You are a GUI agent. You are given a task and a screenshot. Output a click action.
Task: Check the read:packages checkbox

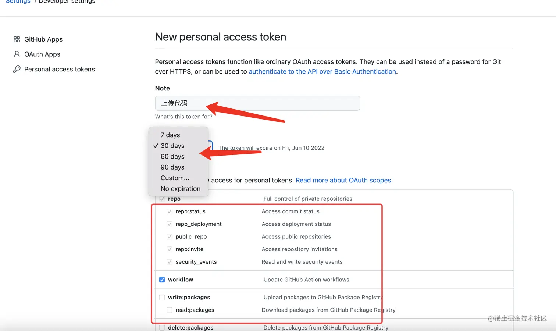click(170, 310)
